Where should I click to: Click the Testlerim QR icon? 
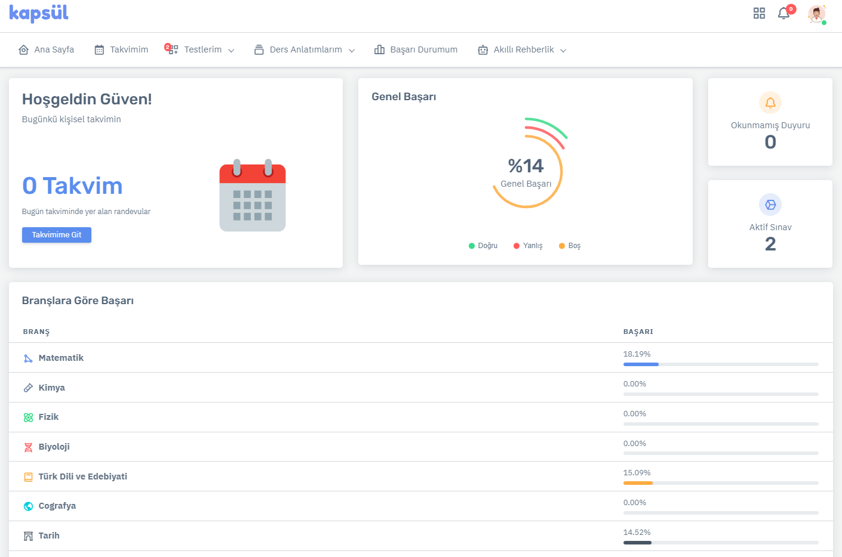pyautogui.click(x=173, y=50)
